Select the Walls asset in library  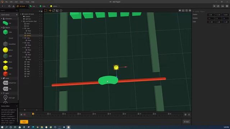pos(5,56)
